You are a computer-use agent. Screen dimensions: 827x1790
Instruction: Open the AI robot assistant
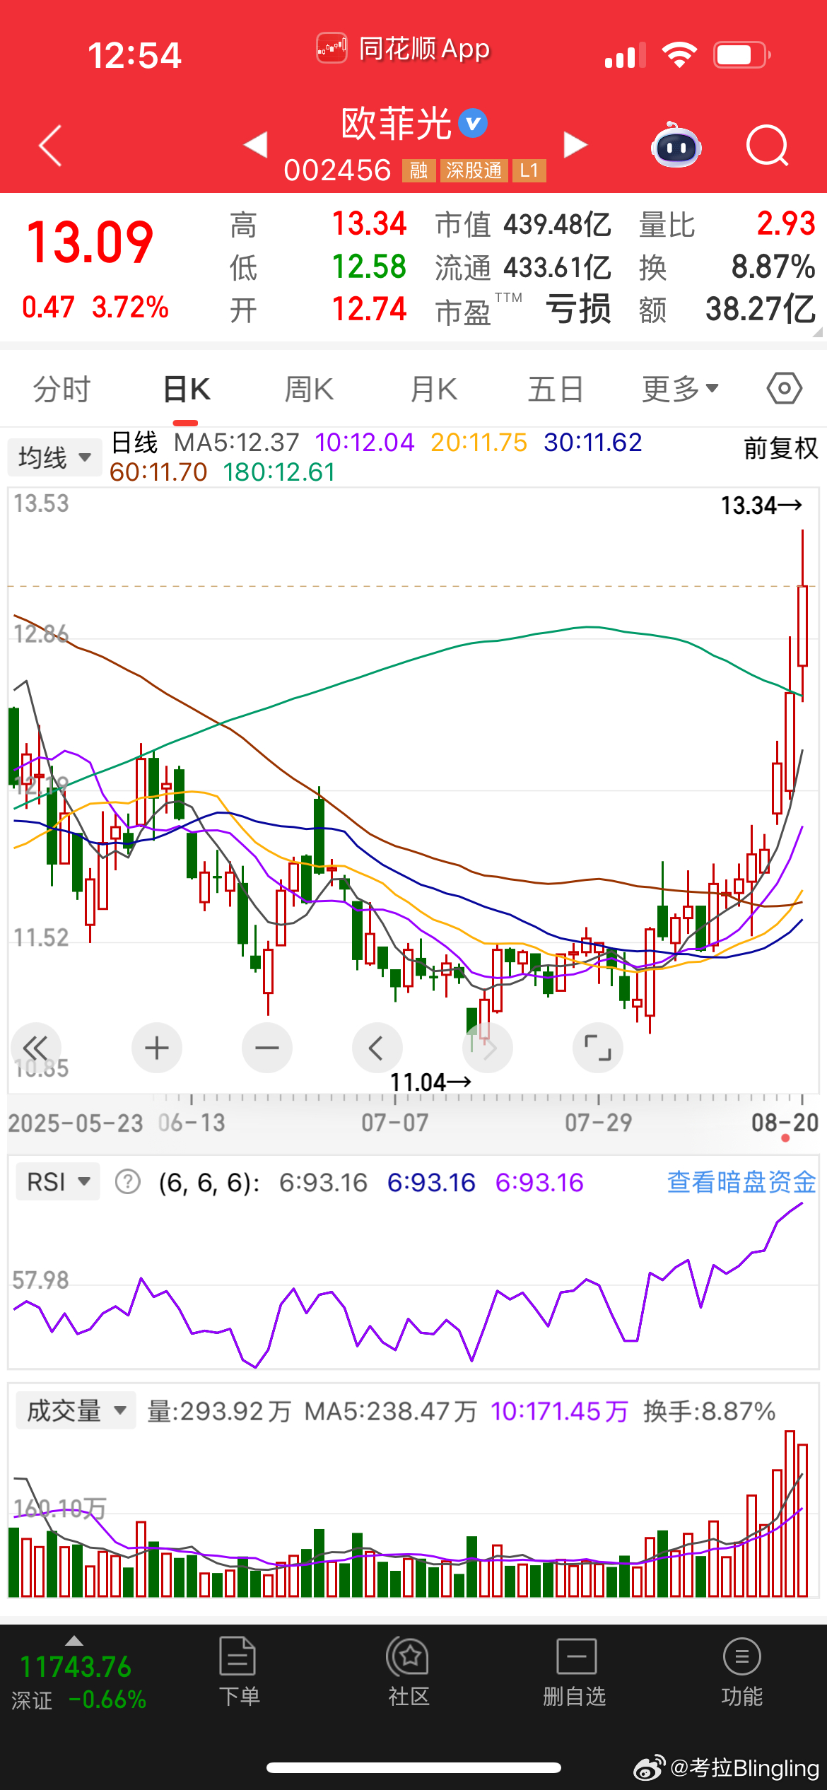tap(676, 145)
